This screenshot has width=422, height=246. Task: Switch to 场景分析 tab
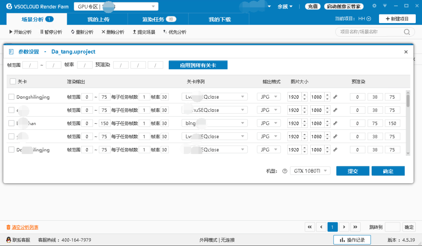click(37, 19)
